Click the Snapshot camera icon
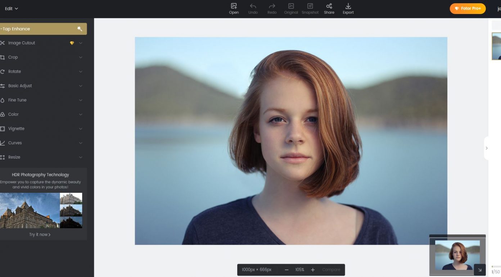 click(310, 6)
